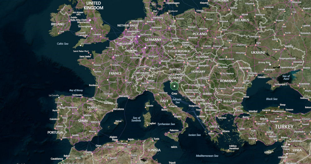311x164 pixels.
Task: Select the GERMANY country label
Action: point(153,40)
